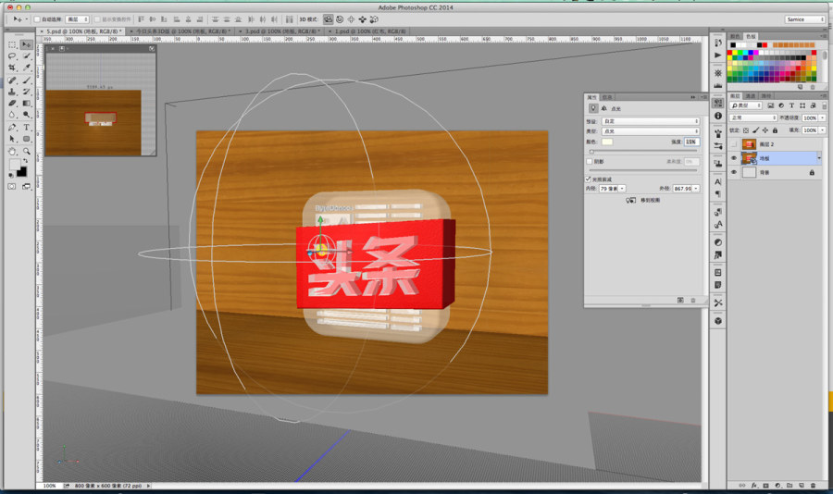Click the 3D rotate mode icon
This screenshot has height=494, width=833.
pyautogui.click(x=329, y=19)
